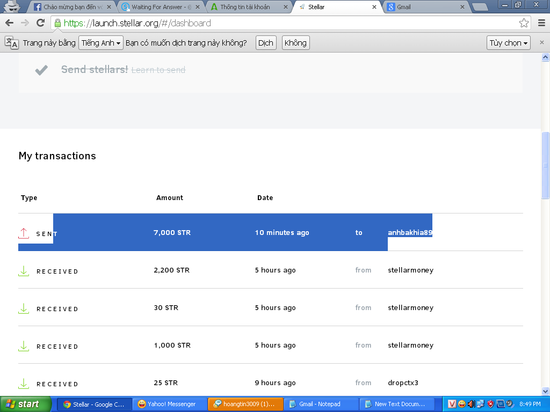Click received icon on 1,000 STR row
The height and width of the screenshot is (412, 550).
pyautogui.click(x=24, y=346)
